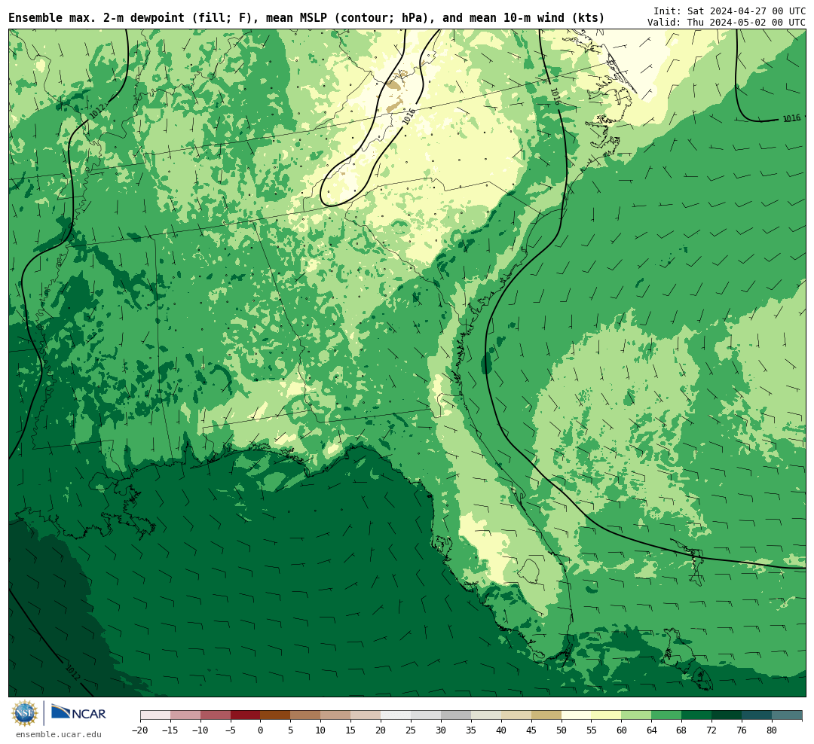This screenshot has width=814, height=744.
Task: Click the '1012' contour label in the bottom-left
Action: tap(73, 672)
